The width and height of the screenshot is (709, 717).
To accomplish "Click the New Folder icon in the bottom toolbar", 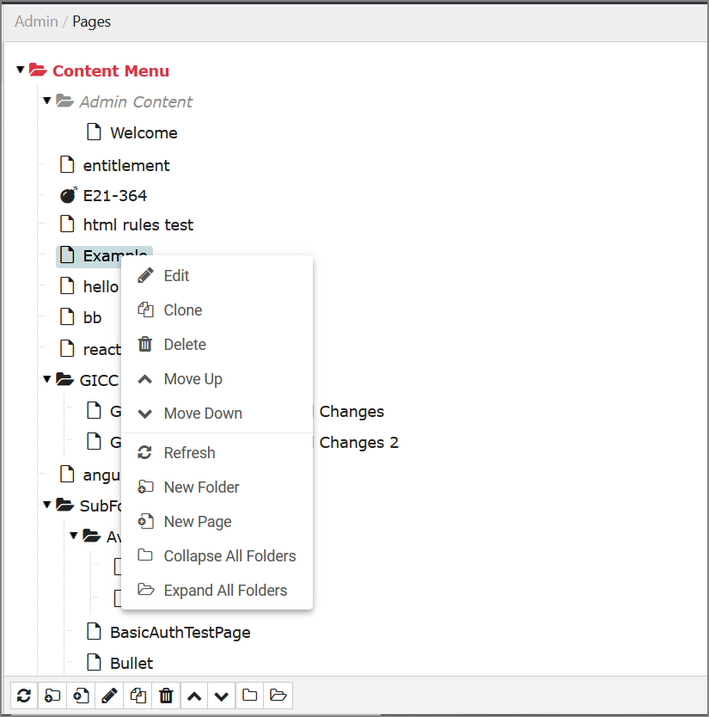I will click(52, 696).
